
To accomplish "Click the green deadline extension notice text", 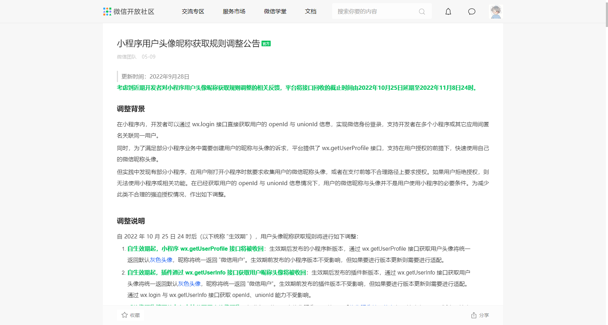I will tap(298, 88).
